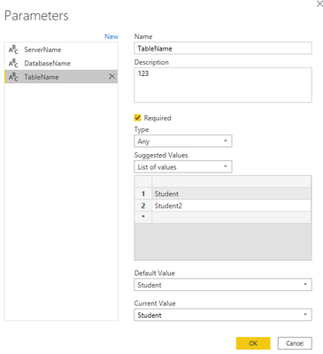The height and width of the screenshot is (354, 323).
Task: Select the DatabaseName parameter
Action: [x=61, y=63]
